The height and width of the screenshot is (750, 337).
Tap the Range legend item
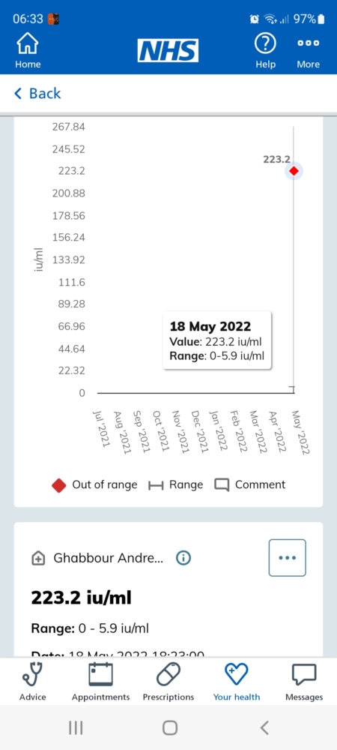175,485
